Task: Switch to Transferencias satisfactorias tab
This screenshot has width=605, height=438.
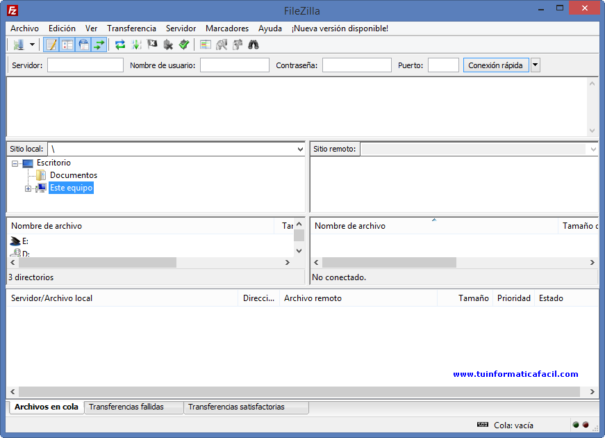Action: [246, 407]
